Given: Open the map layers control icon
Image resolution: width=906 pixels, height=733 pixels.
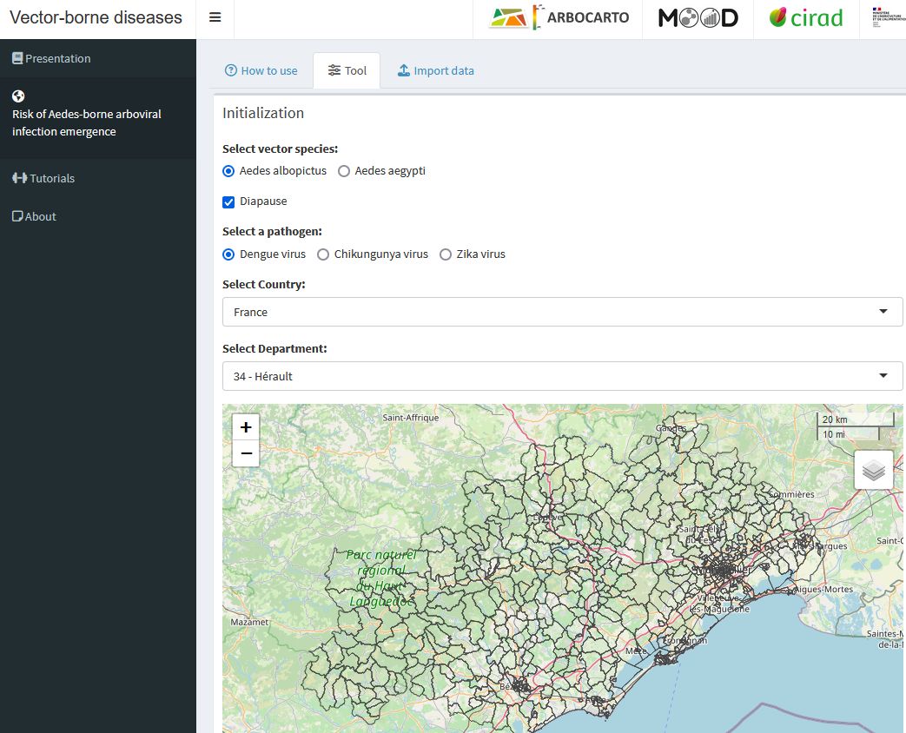Looking at the screenshot, I should click(874, 470).
